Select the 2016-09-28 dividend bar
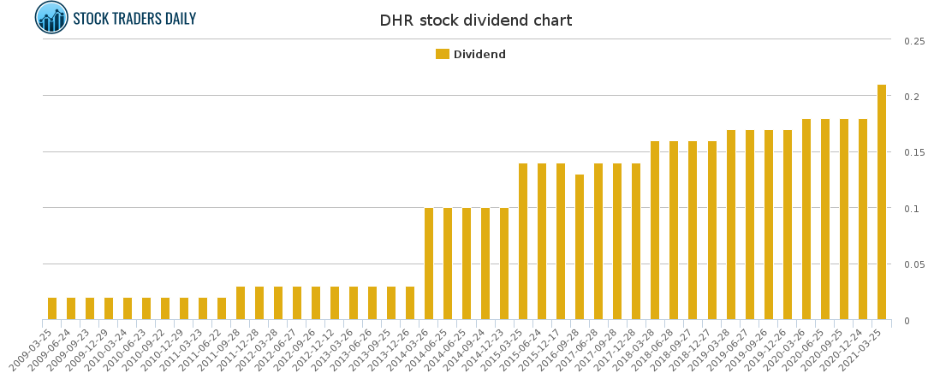Image resolution: width=934 pixels, height=385 pixels. tap(580, 247)
